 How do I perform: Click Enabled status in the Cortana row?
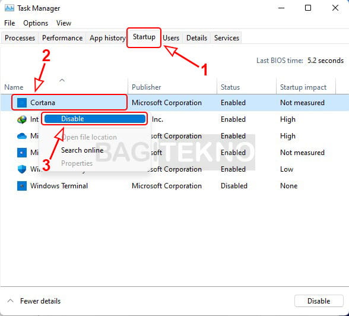(x=233, y=103)
